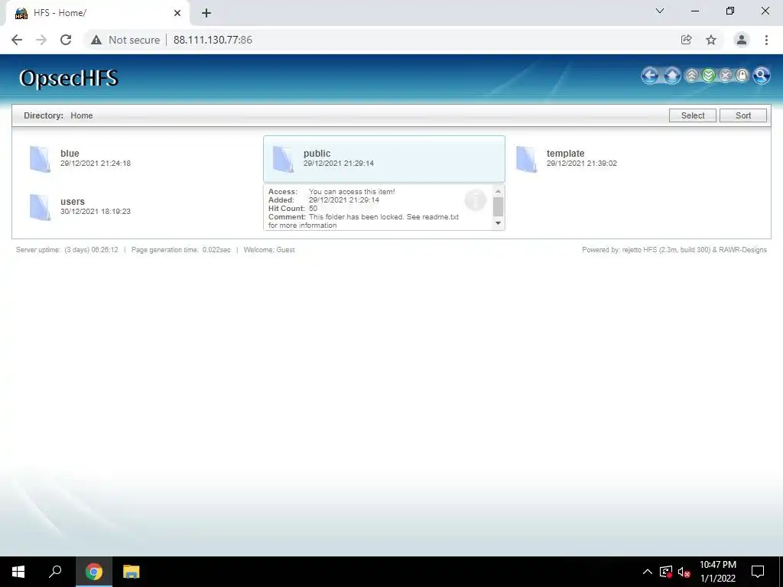This screenshot has height=587, width=783.
Task: Show hidden system tray icons
Action: (x=647, y=572)
